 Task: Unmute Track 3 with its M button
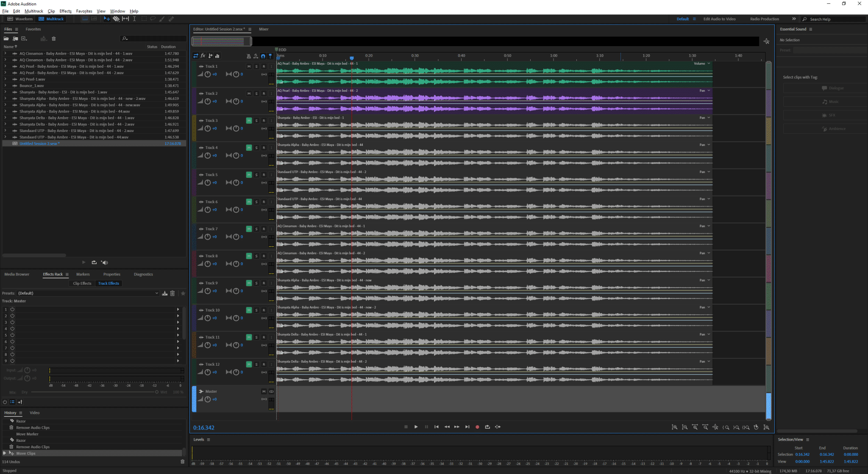point(249,121)
